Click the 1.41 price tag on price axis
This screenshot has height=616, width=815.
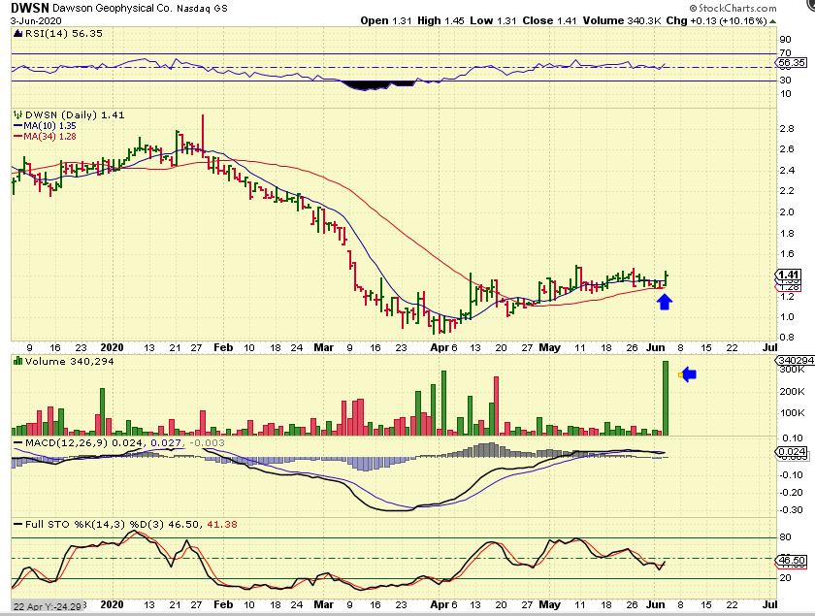(x=789, y=275)
